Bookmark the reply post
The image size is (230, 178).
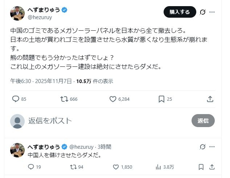click(201, 167)
